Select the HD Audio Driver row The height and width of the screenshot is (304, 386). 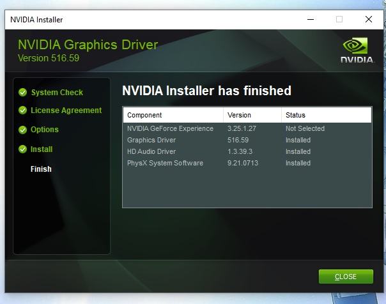point(247,151)
